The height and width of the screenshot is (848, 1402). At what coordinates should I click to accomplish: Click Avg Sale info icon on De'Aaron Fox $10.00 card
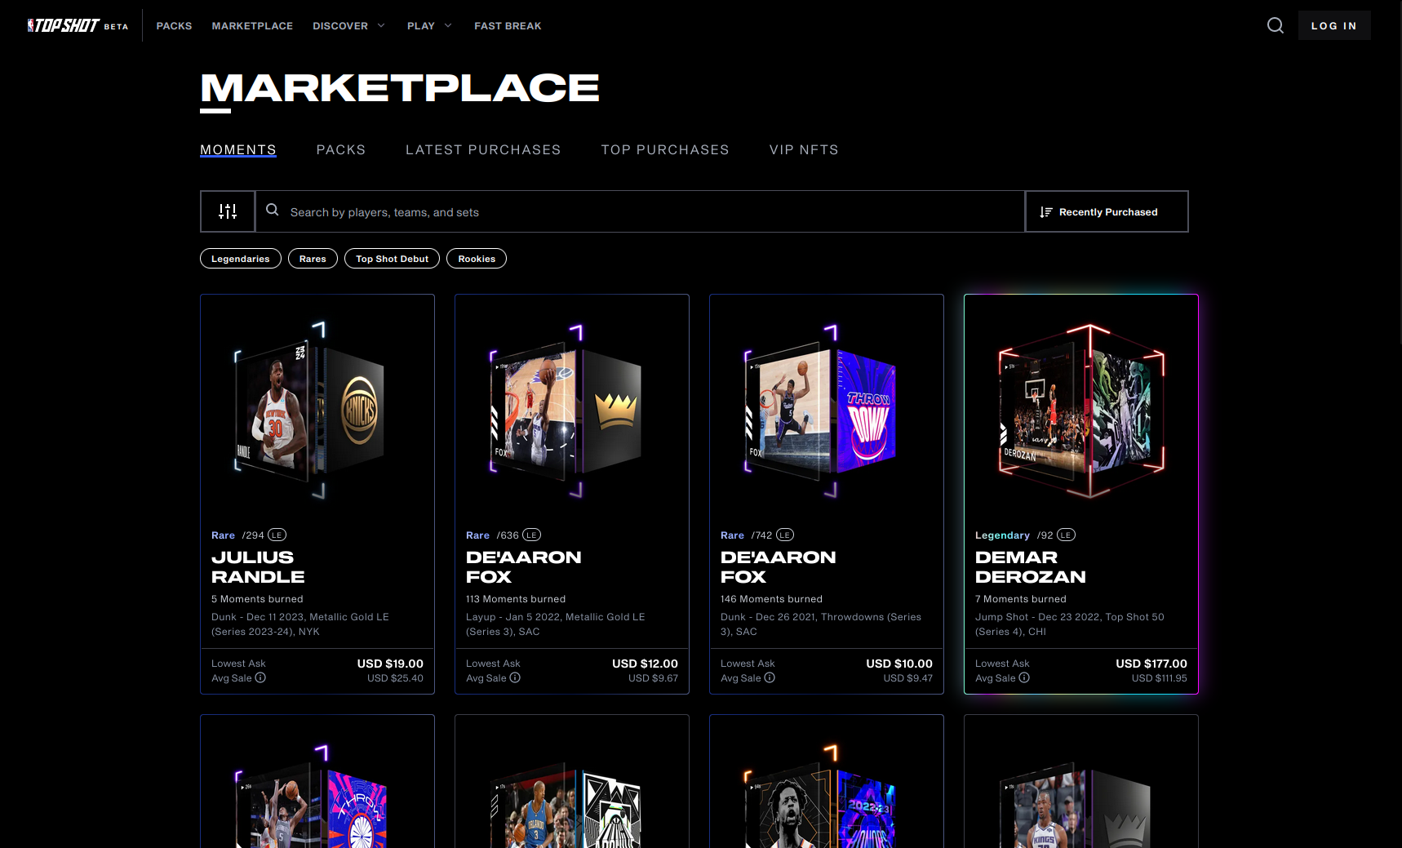770,677
